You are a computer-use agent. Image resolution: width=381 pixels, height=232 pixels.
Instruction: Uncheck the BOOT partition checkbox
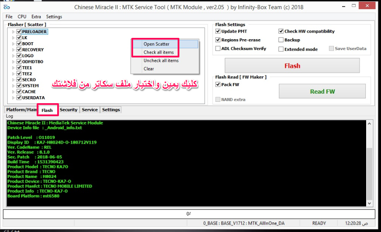point(19,44)
